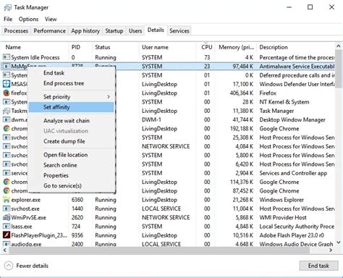Click the Fewer details arrow icon
Screen dimensions: 343x278
(x=9, y=266)
